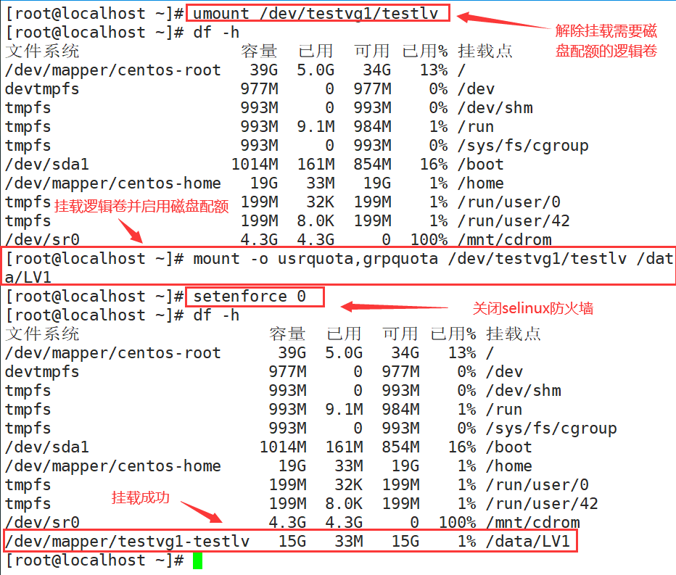This screenshot has height=575, width=676.
Task: Click /sys/fs/cgroup in the first df output
Action: [x=523, y=146]
